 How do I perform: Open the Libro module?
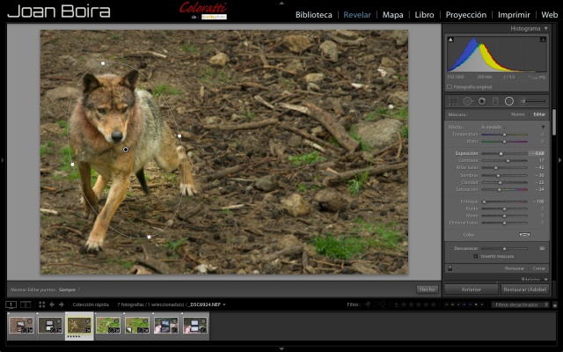pyautogui.click(x=424, y=15)
